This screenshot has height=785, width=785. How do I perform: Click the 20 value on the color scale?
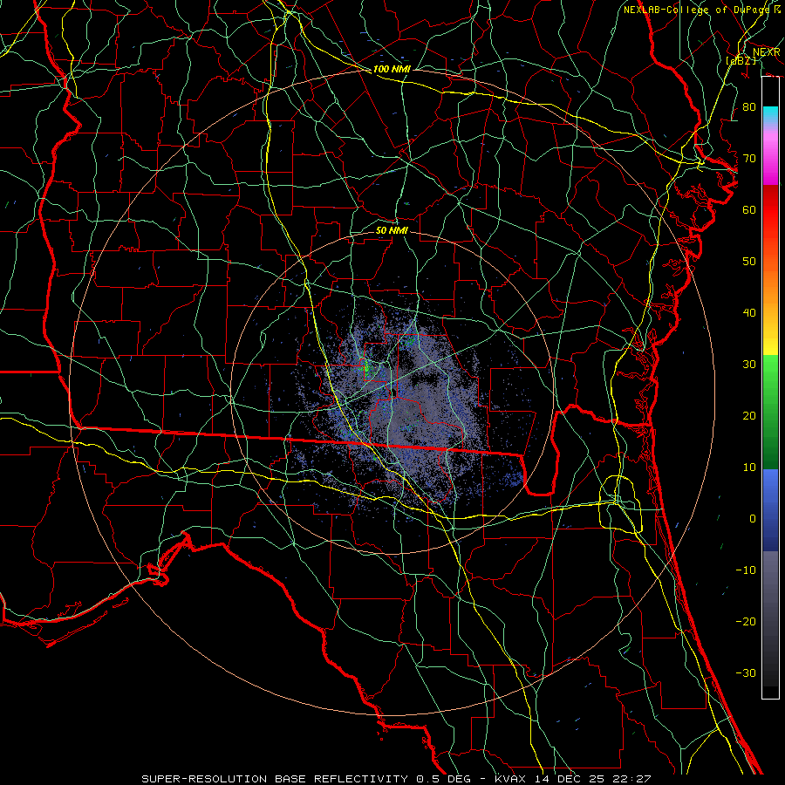[749, 415]
